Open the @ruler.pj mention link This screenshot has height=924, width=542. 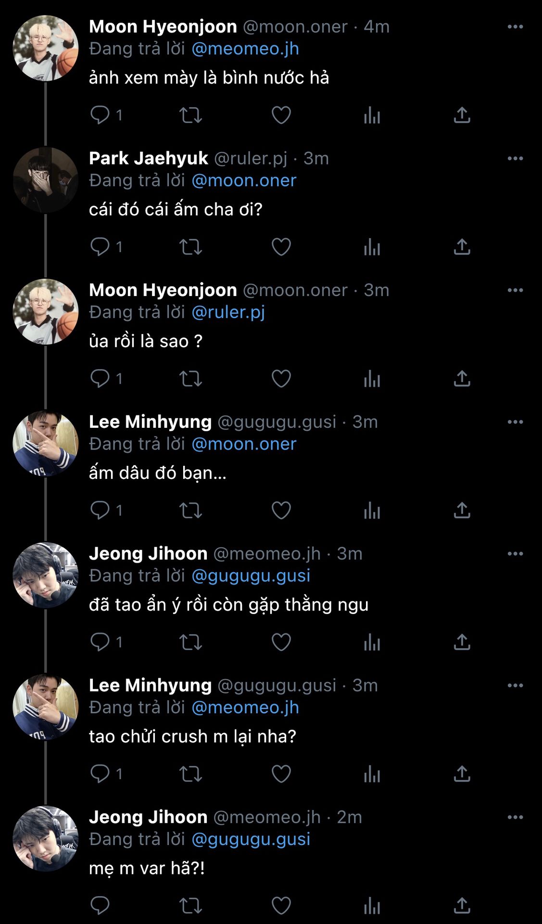pyautogui.click(x=228, y=312)
